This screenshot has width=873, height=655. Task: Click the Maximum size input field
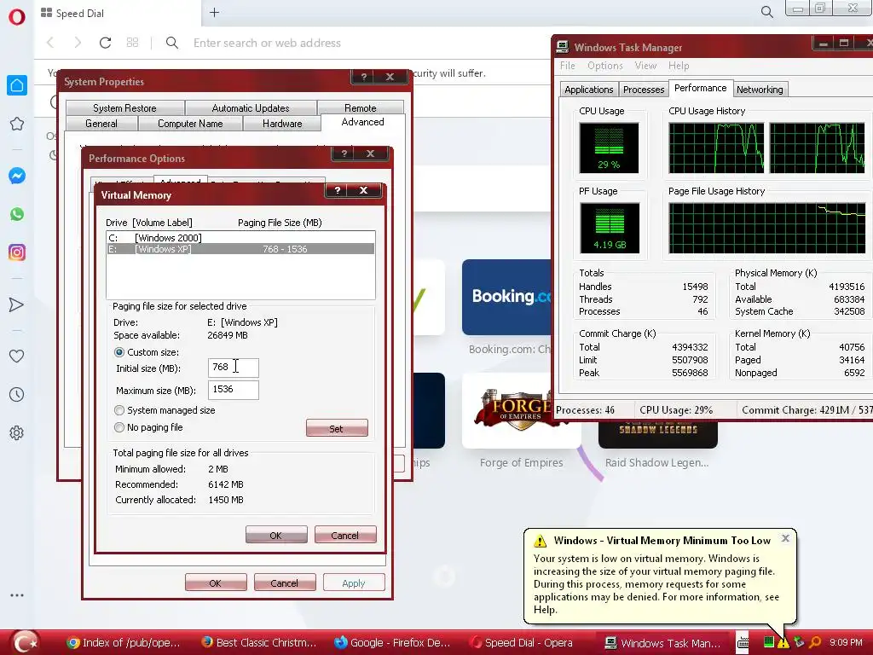pos(234,389)
